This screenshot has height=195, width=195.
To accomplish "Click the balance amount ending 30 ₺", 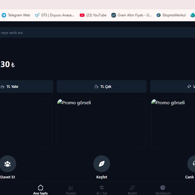I will [8, 64].
